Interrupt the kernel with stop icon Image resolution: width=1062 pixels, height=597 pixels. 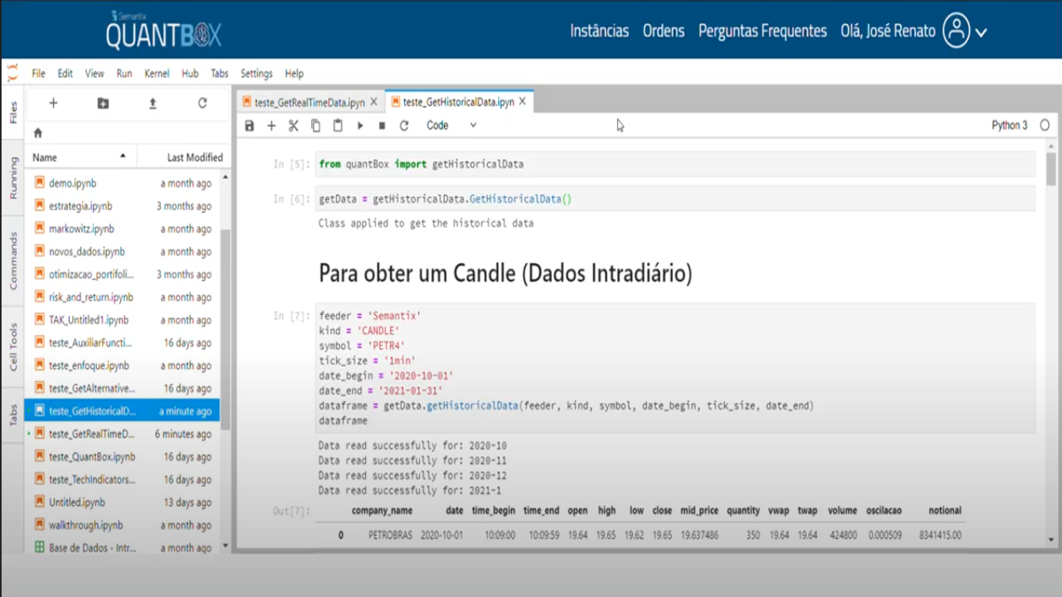coord(382,126)
